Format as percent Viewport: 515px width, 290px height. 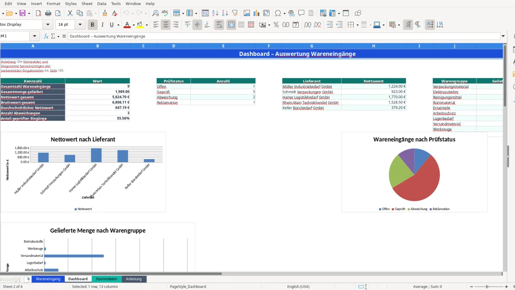point(276,25)
